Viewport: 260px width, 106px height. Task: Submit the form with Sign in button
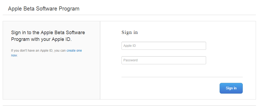coord(231,88)
